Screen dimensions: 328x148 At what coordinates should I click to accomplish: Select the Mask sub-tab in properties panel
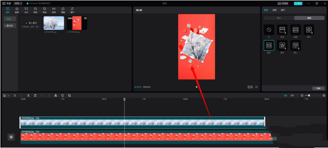309,18
